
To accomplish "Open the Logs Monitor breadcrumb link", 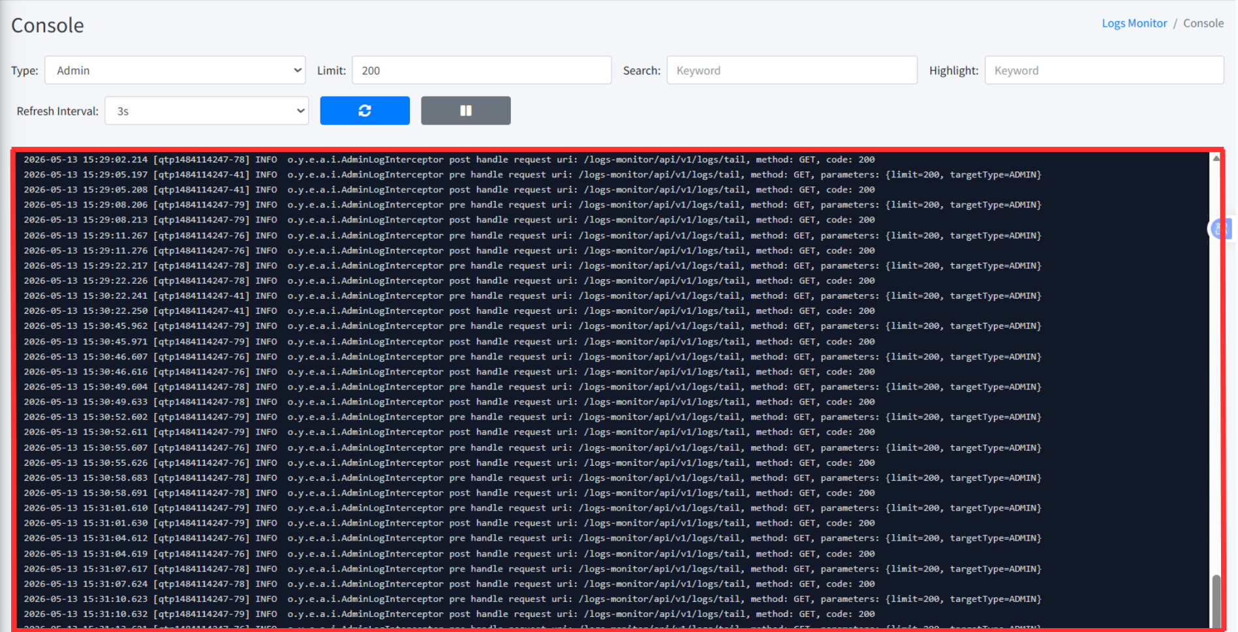I will tap(1134, 23).
